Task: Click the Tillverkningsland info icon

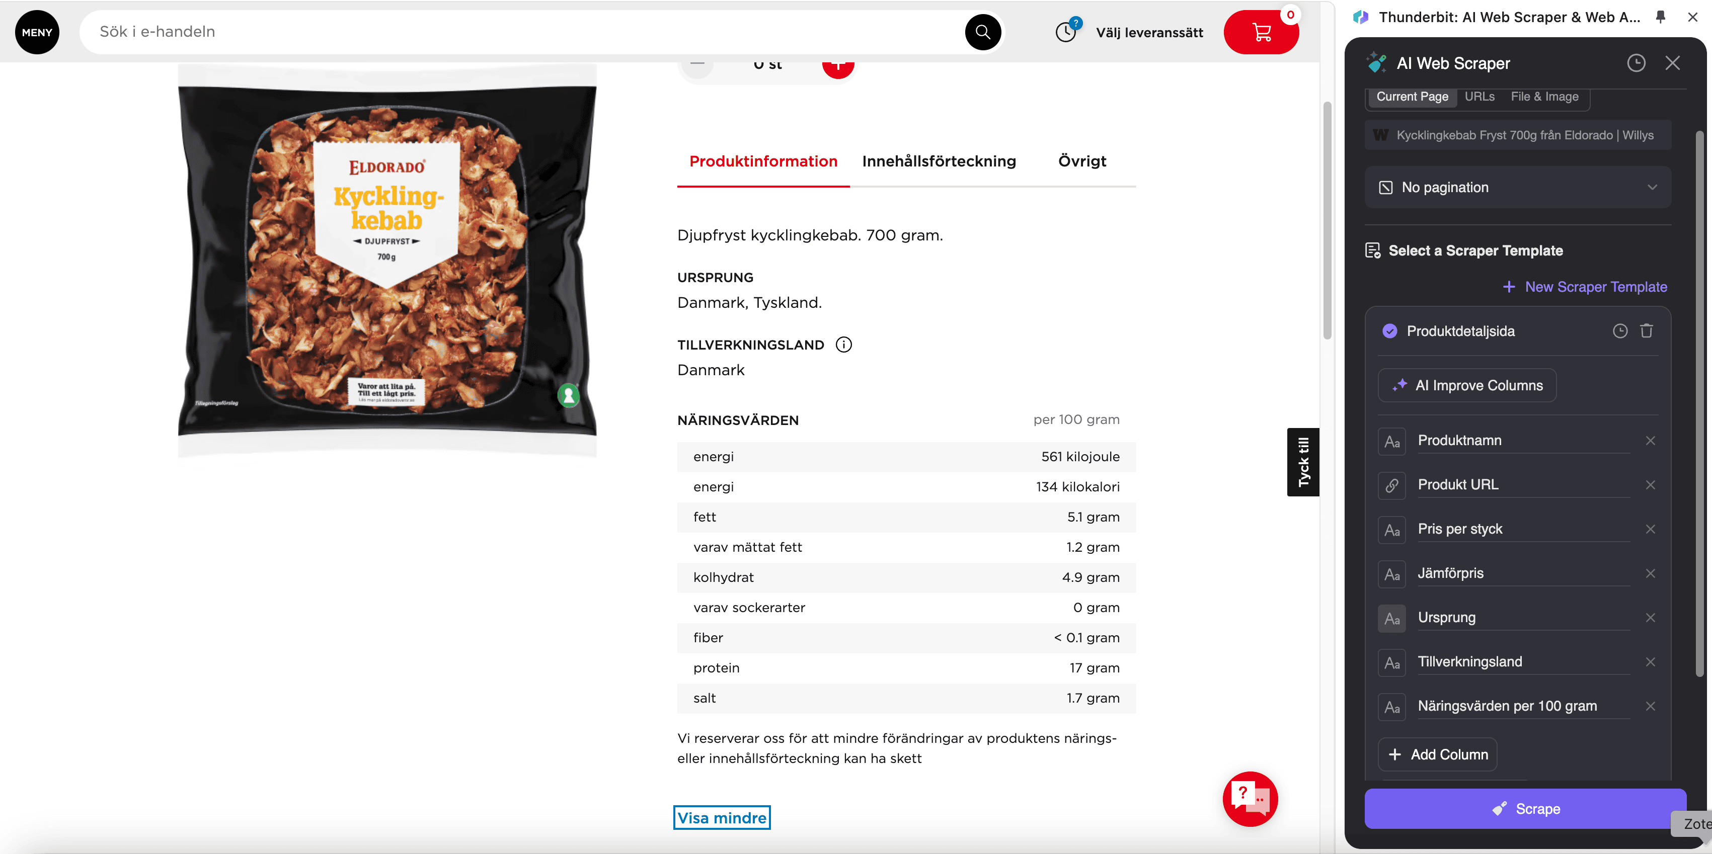Action: (843, 345)
